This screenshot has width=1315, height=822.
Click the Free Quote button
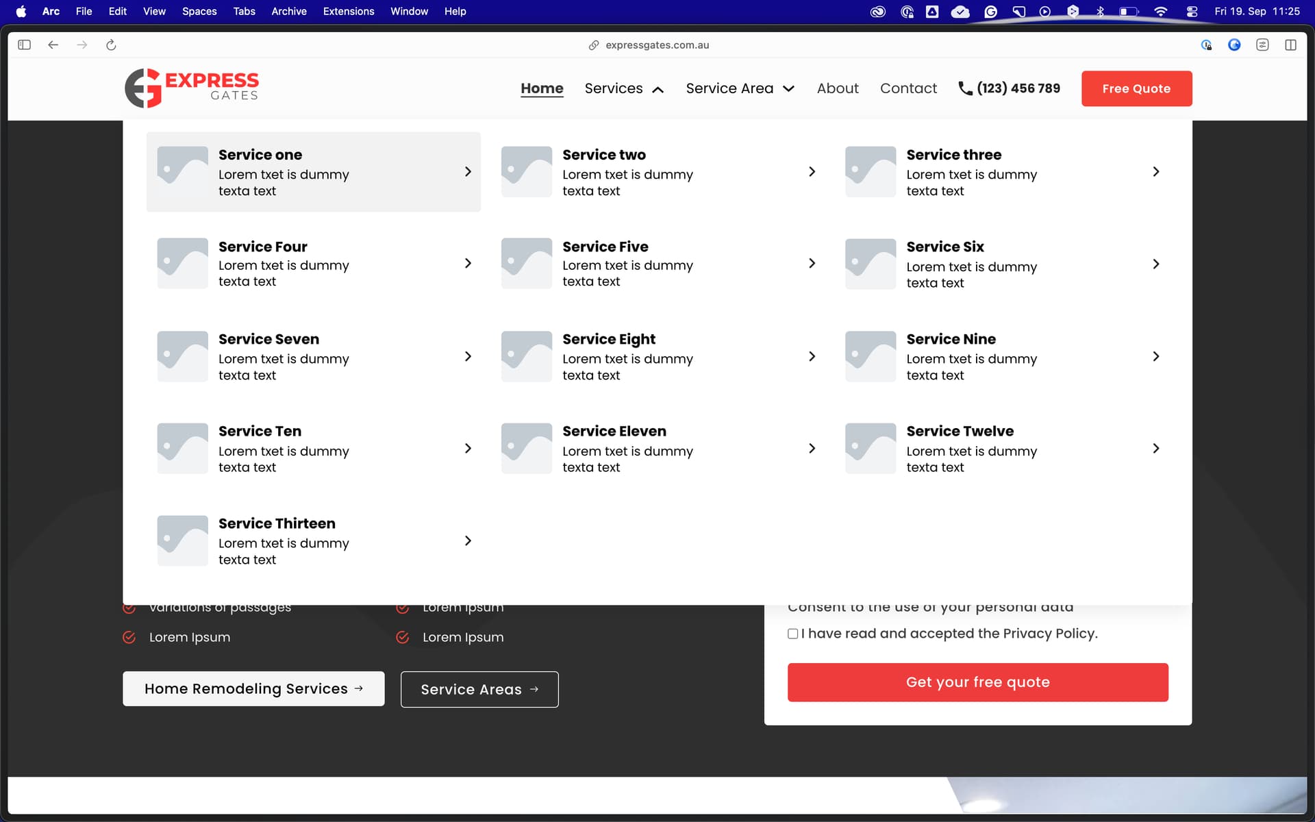pos(1136,88)
